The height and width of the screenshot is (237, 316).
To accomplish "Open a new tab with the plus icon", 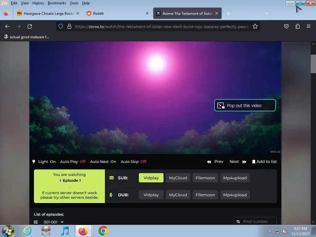I will [228, 14].
